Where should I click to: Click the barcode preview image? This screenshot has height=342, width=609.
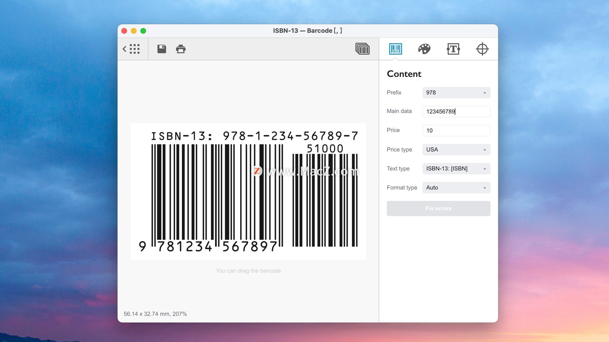(x=248, y=192)
